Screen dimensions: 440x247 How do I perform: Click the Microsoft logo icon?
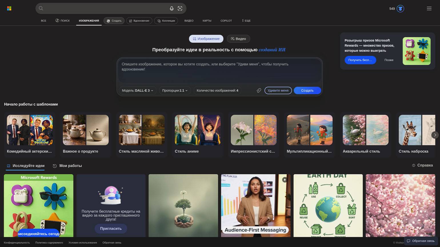9,9
